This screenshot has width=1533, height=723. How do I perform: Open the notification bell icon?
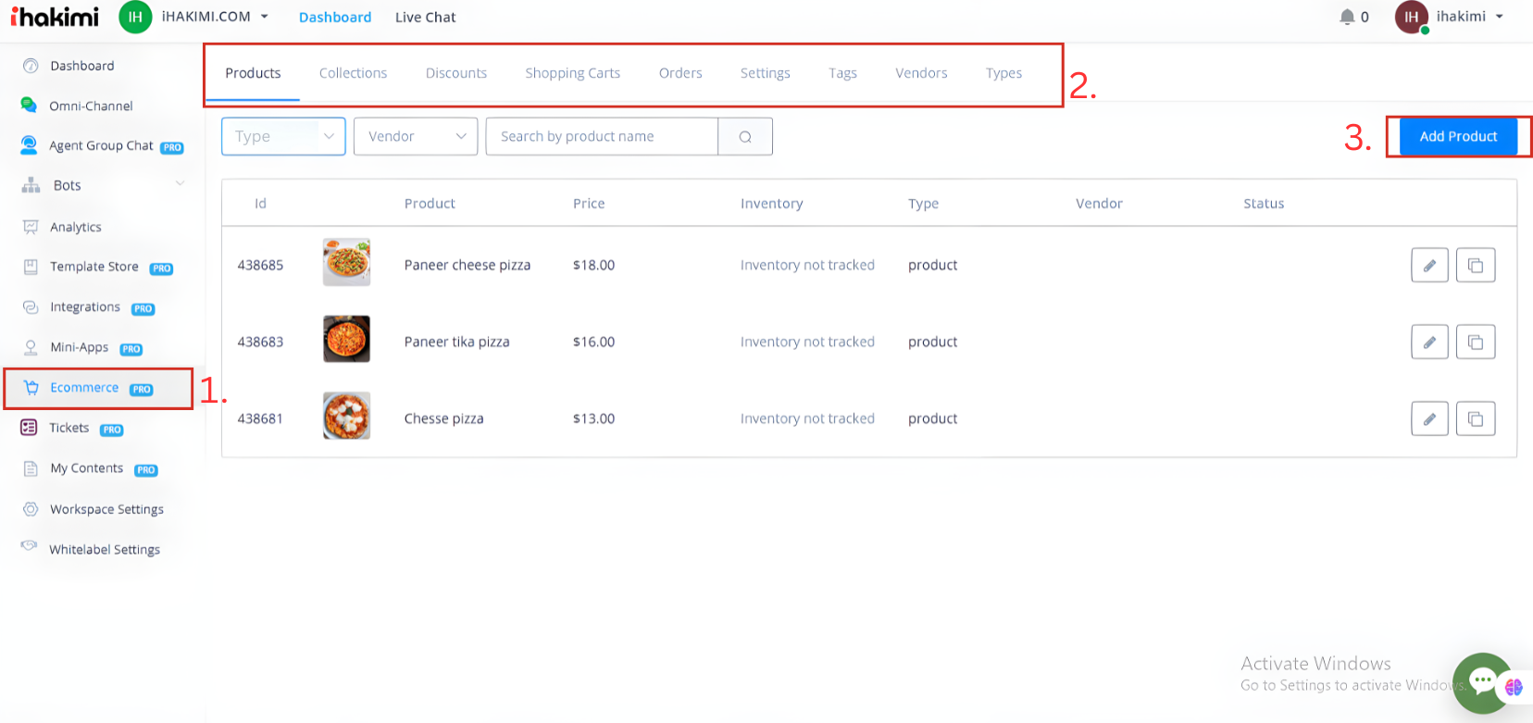point(1347,17)
